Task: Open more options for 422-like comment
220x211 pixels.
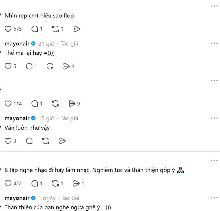Action: point(214,161)
